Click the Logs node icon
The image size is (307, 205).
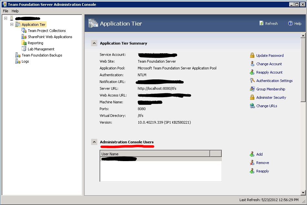pyautogui.click(x=18, y=61)
